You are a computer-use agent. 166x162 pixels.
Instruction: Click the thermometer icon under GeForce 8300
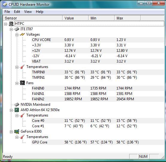coord(22,137)
